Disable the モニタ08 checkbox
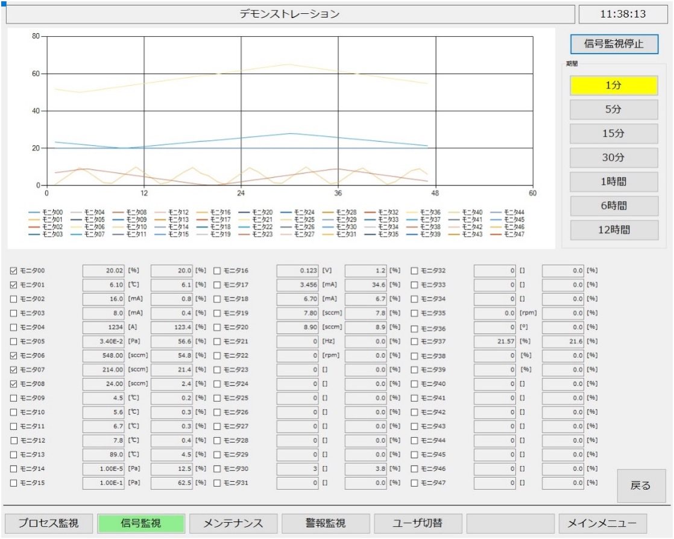674x539 pixels. 13,384
